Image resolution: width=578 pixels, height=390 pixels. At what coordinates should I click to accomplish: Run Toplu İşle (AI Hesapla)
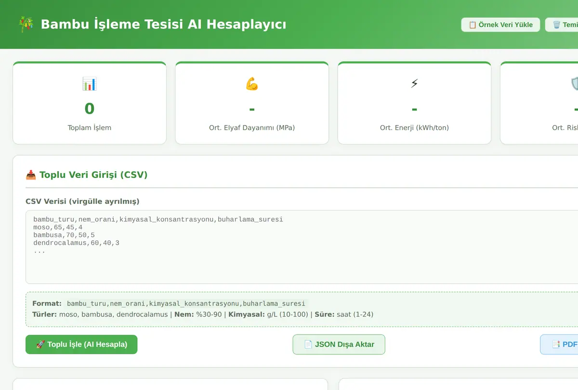pyautogui.click(x=81, y=344)
